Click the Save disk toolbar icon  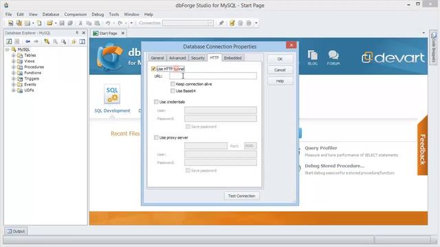pos(62,23)
